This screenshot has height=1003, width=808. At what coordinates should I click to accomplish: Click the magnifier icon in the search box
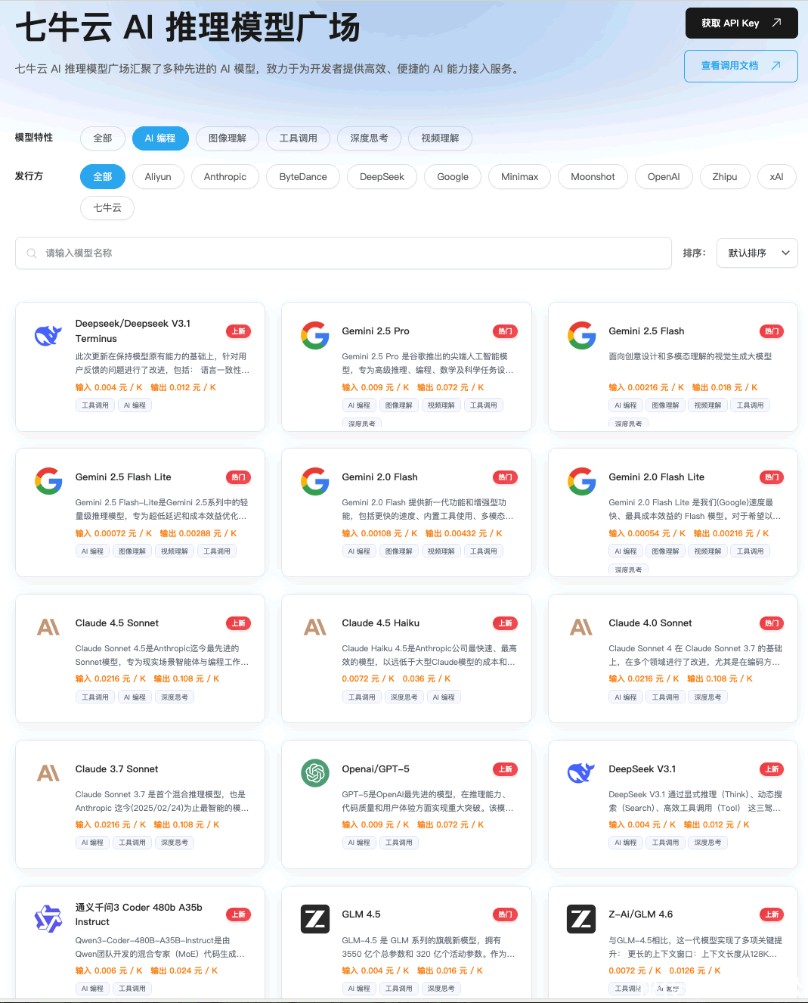32,253
